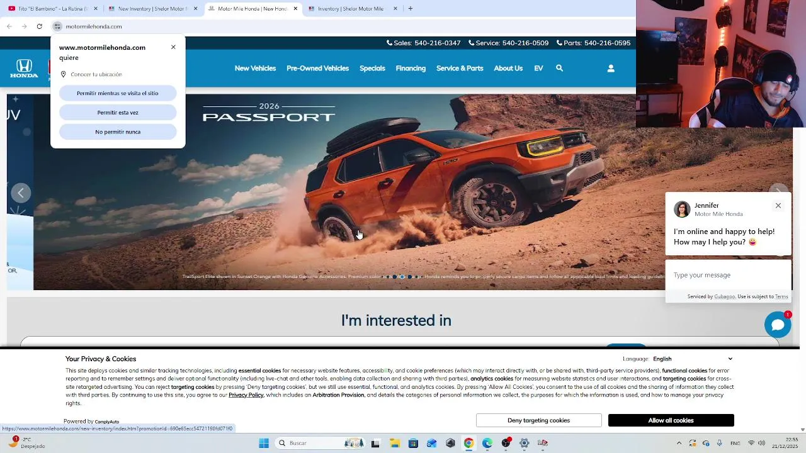Open the blue chat bubble icon

point(778,325)
